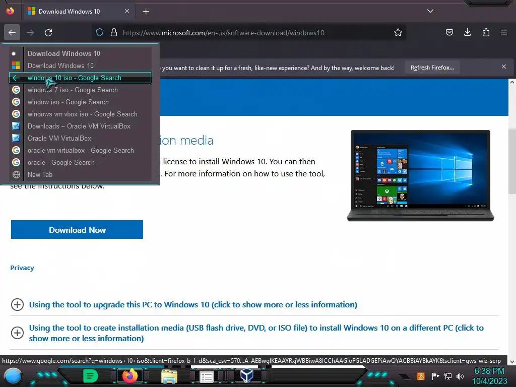The width and height of the screenshot is (516, 387).
Task: Choose windows vm vbox iso Google Search
Action: tap(80, 114)
